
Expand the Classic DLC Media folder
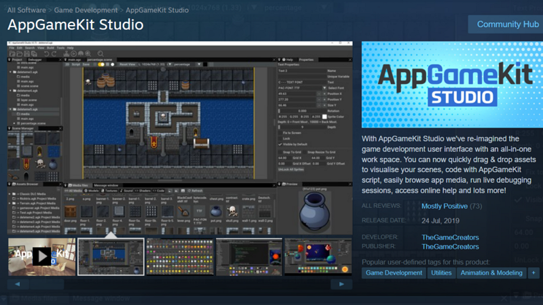point(10,193)
